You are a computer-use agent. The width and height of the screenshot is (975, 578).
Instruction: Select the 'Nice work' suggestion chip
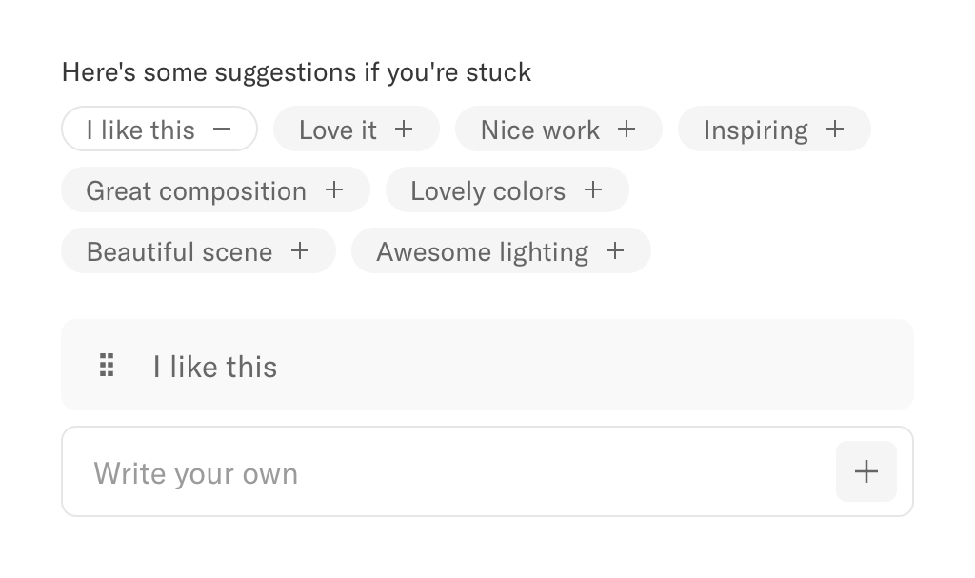click(x=540, y=130)
